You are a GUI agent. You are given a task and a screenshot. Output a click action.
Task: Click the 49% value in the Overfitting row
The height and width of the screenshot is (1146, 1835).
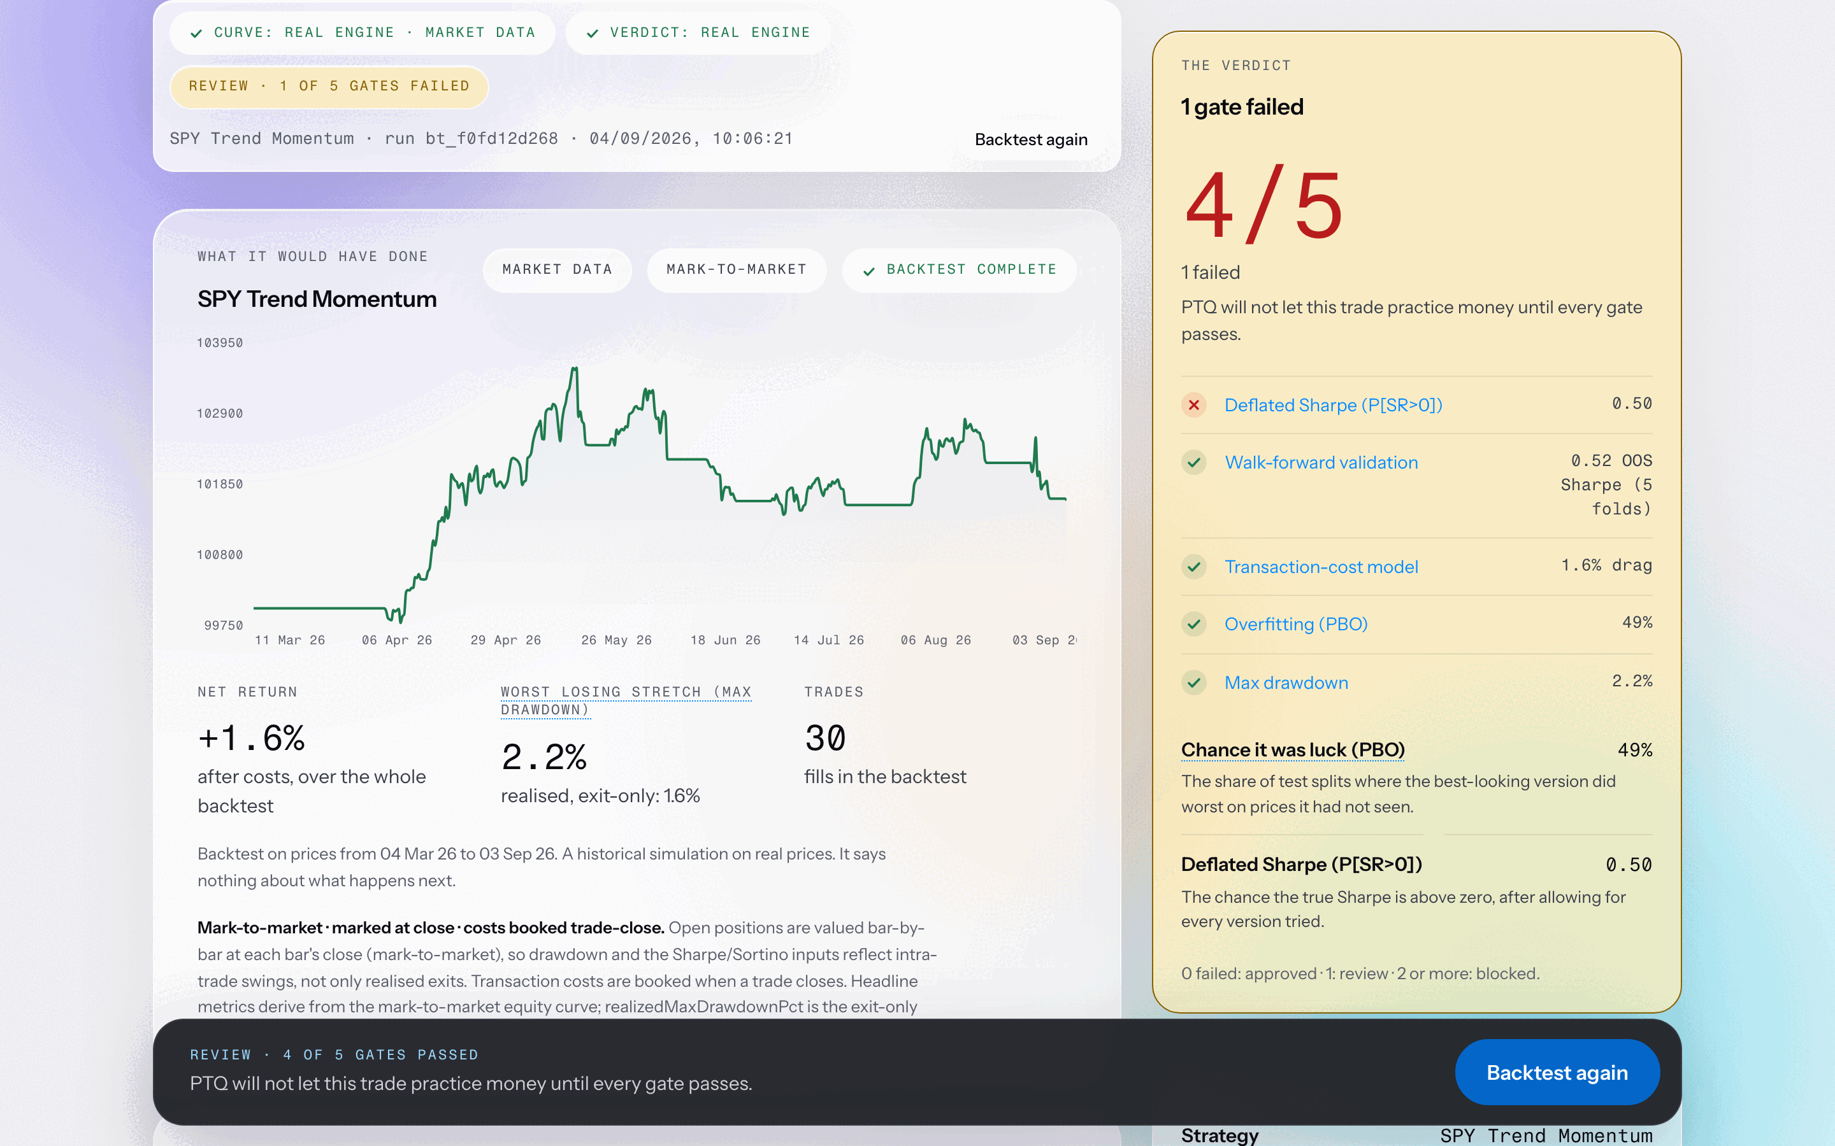[x=1637, y=622]
